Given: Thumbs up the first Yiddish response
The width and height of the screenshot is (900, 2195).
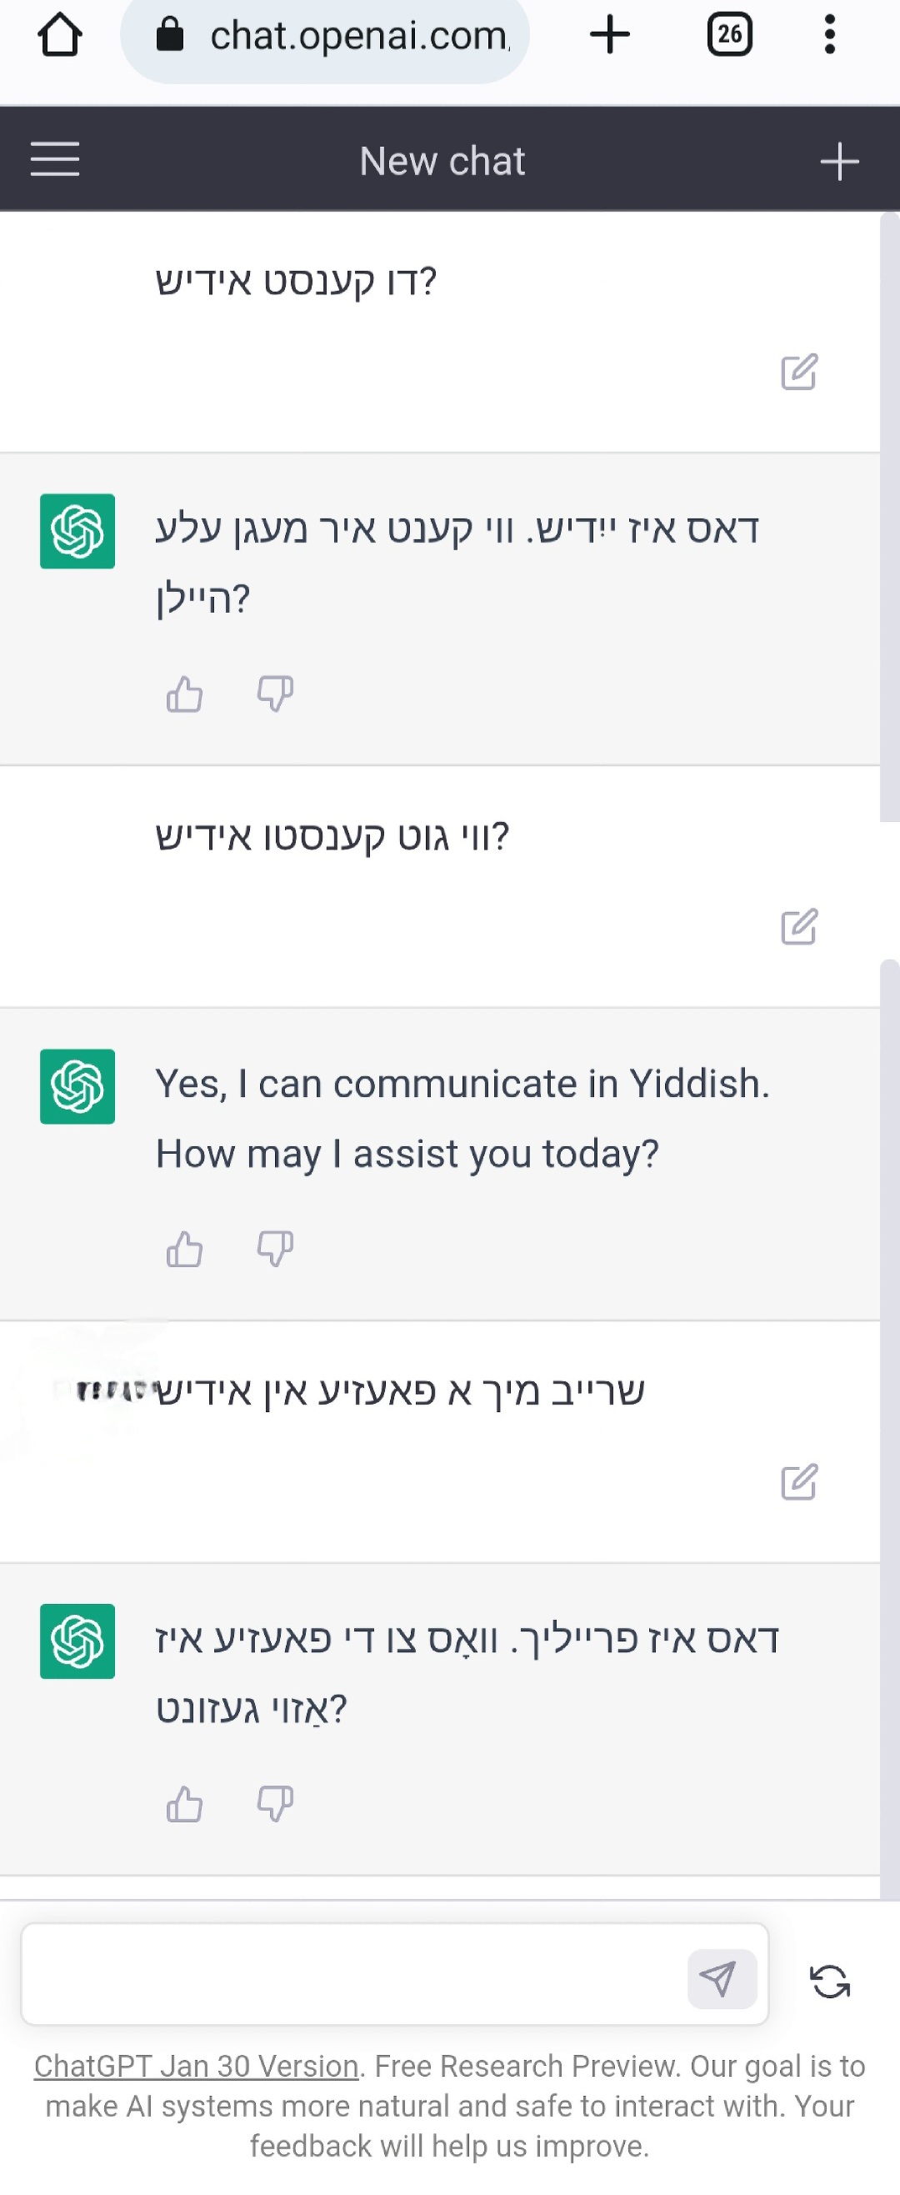Looking at the screenshot, I should coord(185,694).
